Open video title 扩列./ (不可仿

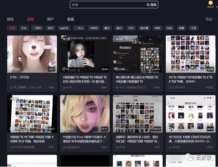click(20, 77)
